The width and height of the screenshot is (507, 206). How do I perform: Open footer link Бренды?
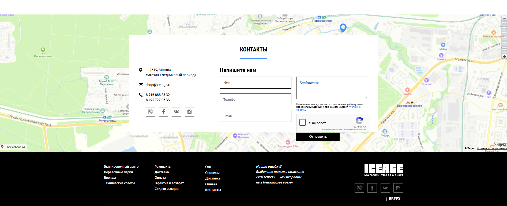110,178
